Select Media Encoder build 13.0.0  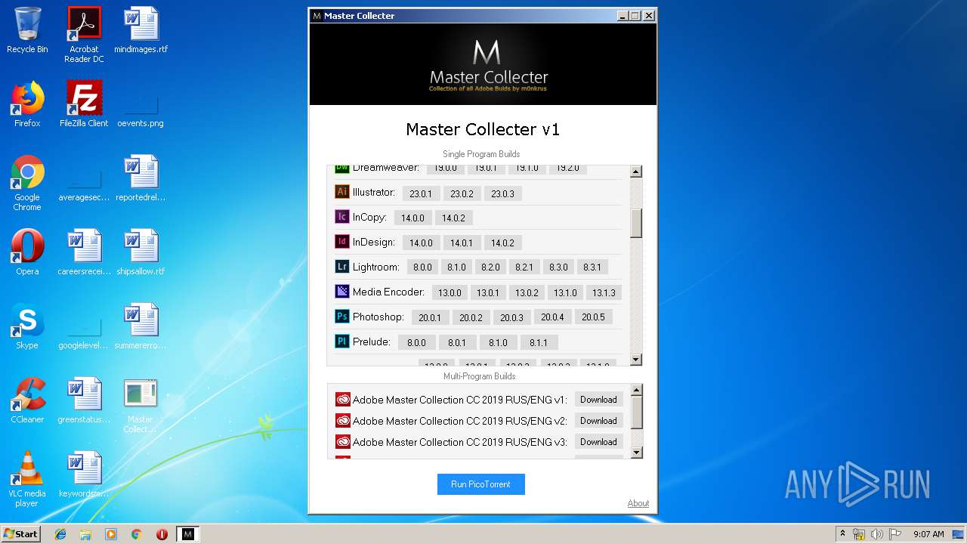450,292
